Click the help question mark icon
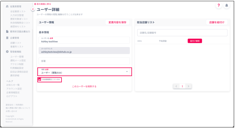Screen dimensions: 235x128 click(x=218, y=6)
